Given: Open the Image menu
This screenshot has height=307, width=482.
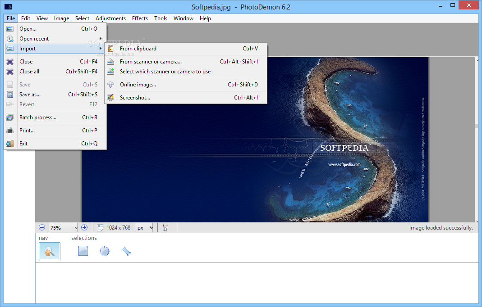Looking at the screenshot, I should (x=61, y=18).
